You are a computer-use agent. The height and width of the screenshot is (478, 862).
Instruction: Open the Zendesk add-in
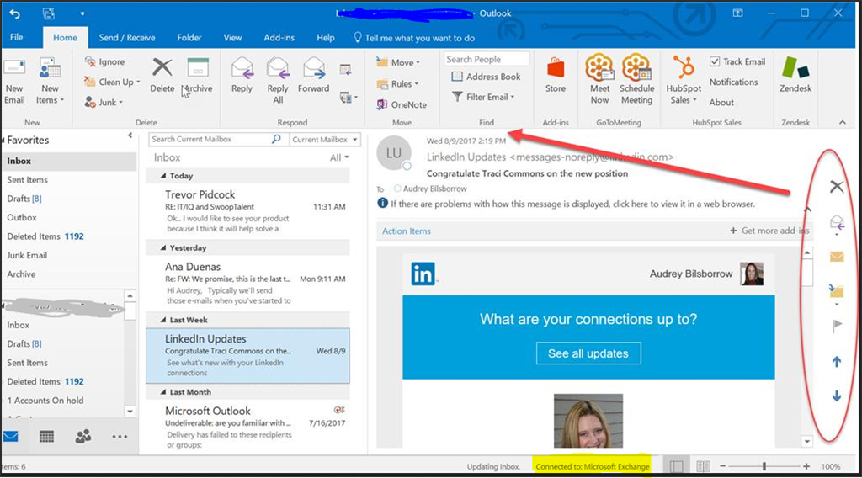click(x=795, y=75)
